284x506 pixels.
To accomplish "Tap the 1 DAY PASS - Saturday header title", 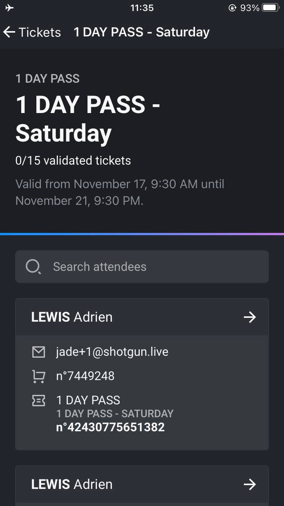I will click(x=141, y=32).
